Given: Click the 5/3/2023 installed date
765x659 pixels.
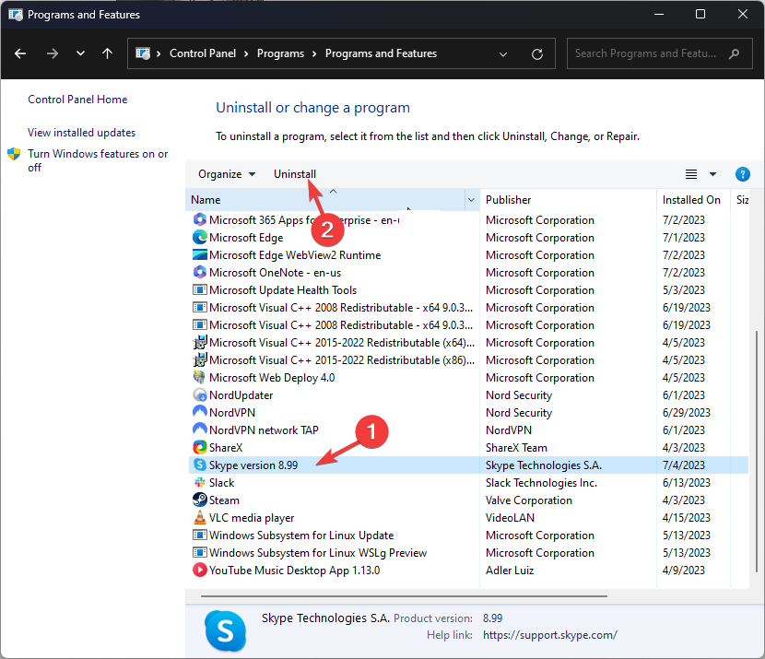Looking at the screenshot, I should coord(684,290).
